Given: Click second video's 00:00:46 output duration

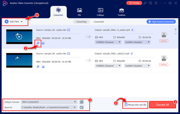Looking at the screenshot, I should coord(147,61).
